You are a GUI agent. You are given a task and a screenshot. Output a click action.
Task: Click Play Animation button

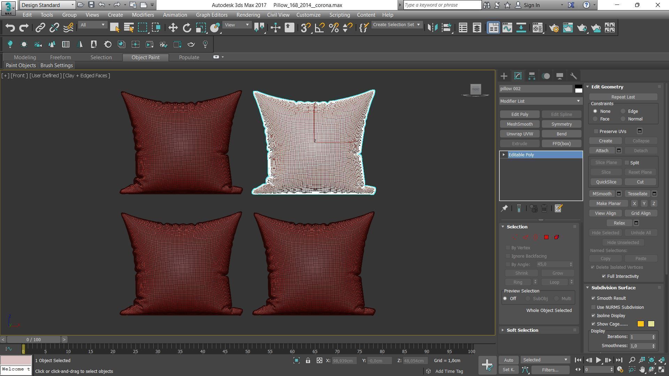coord(598,360)
